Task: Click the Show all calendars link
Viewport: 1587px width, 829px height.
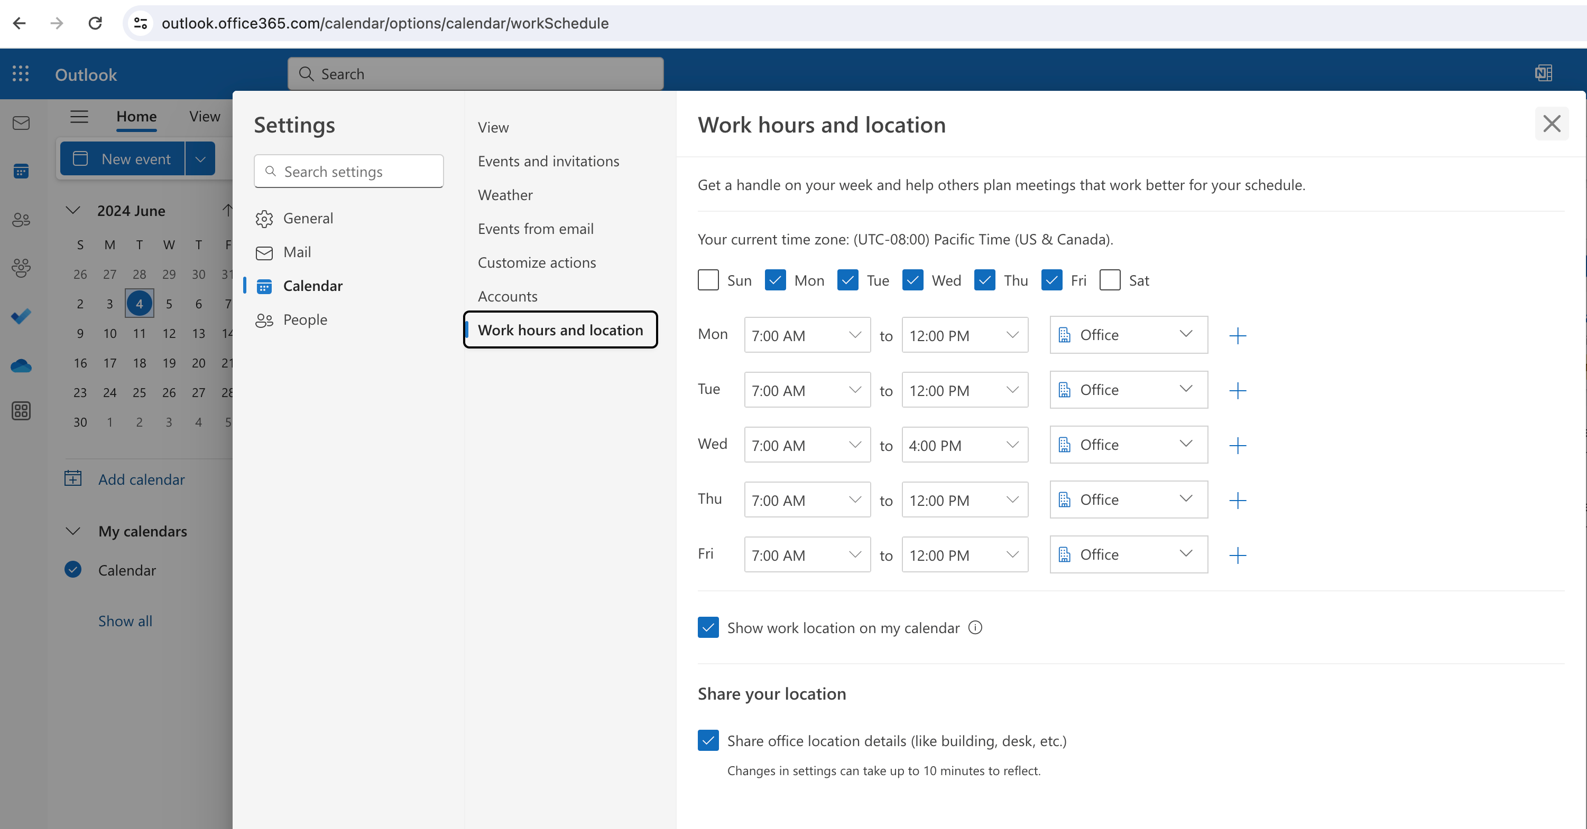Action: 125,621
